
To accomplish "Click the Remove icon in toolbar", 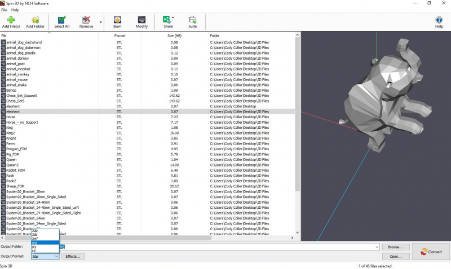I will point(86,21).
